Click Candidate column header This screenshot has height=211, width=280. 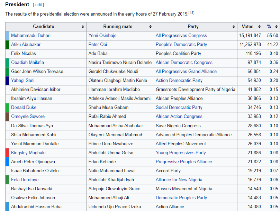tap(46, 27)
